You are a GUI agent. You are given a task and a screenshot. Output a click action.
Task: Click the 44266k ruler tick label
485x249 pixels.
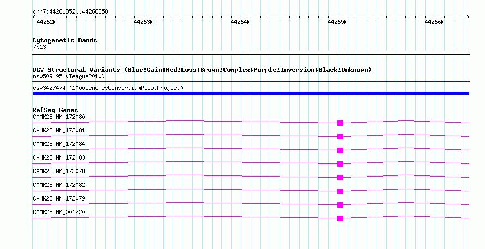pyautogui.click(x=434, y=22)
